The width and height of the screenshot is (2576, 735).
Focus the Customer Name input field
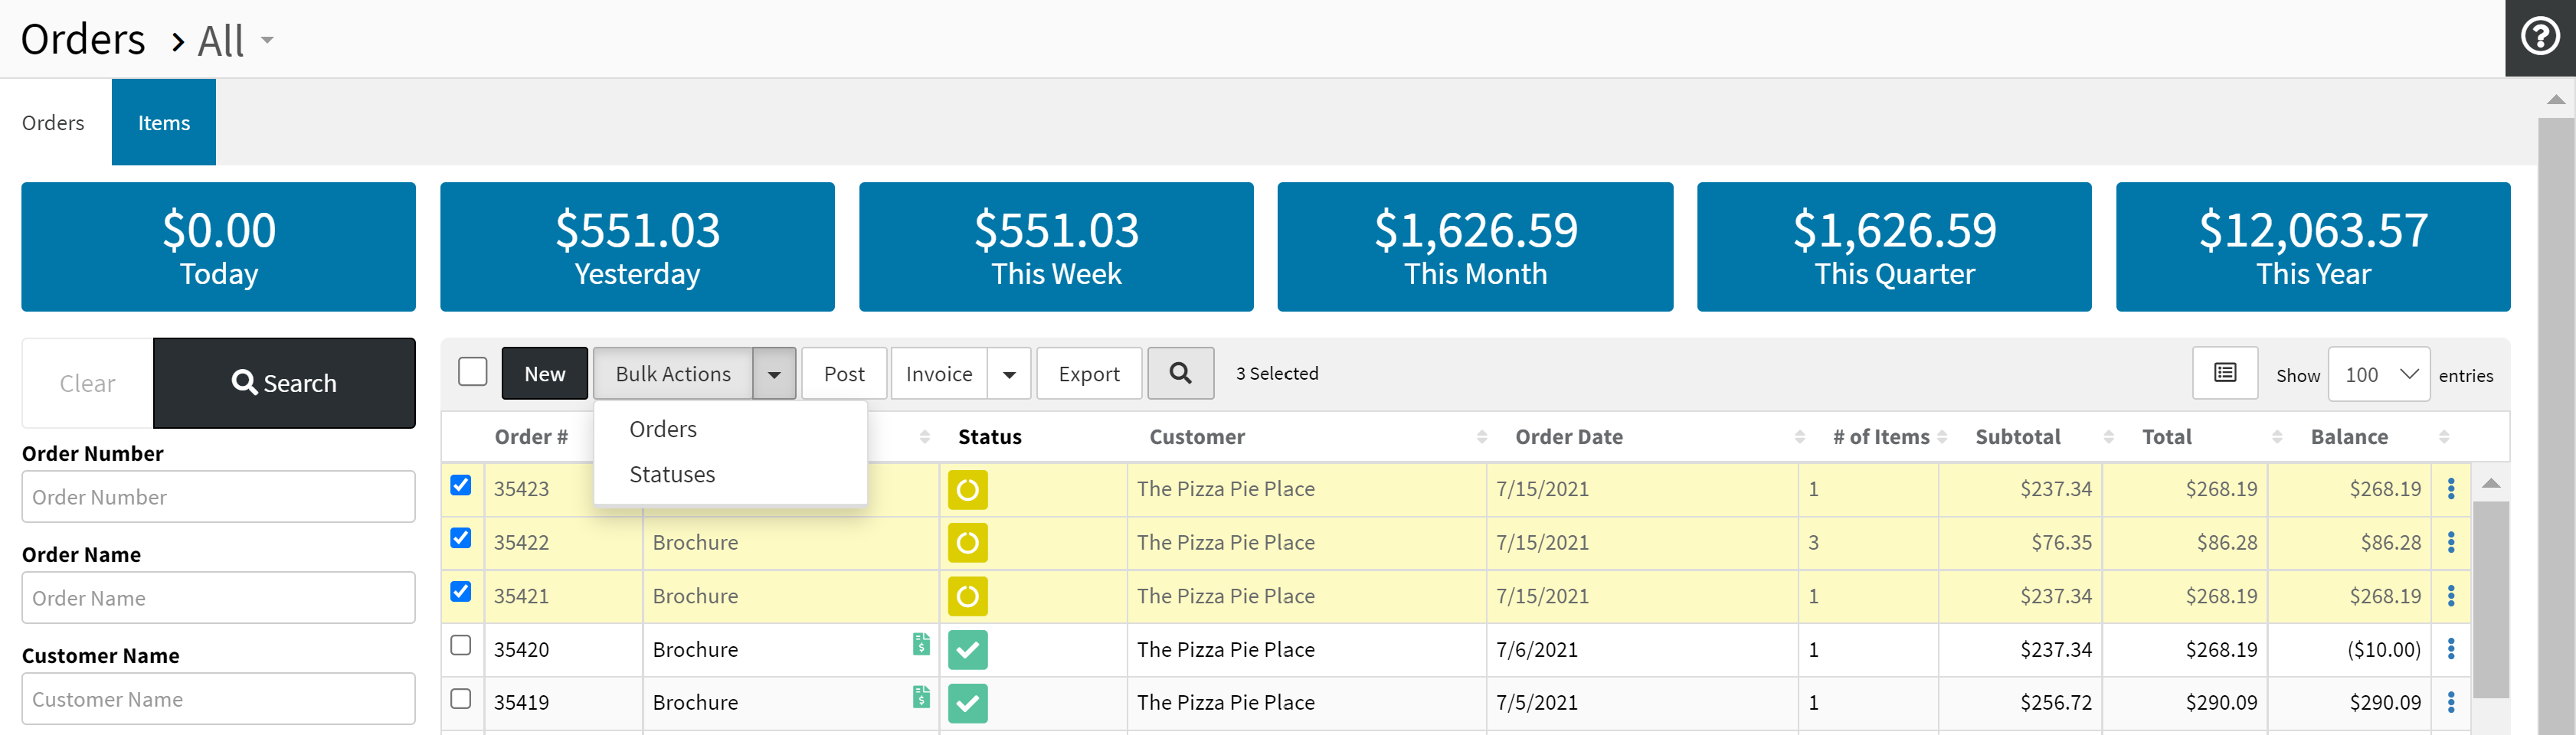(218, 699)
